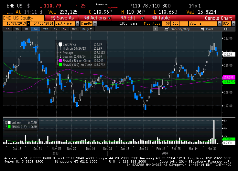Select the 1D range tab
The width and height of the screenshot is (238, 171).
pyautogui.click(x=8, y=29)
